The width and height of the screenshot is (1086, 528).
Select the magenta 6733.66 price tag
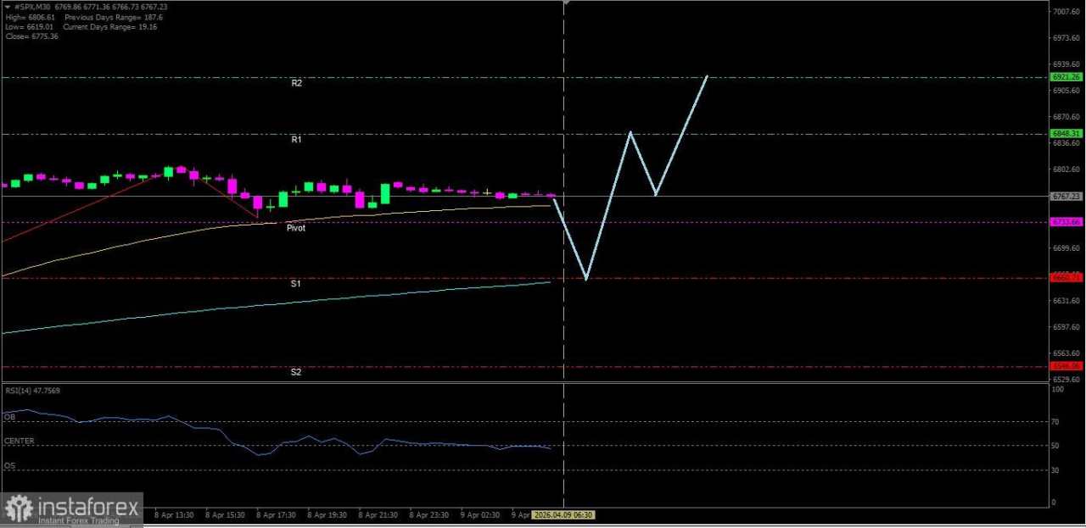pos(1066,221)
